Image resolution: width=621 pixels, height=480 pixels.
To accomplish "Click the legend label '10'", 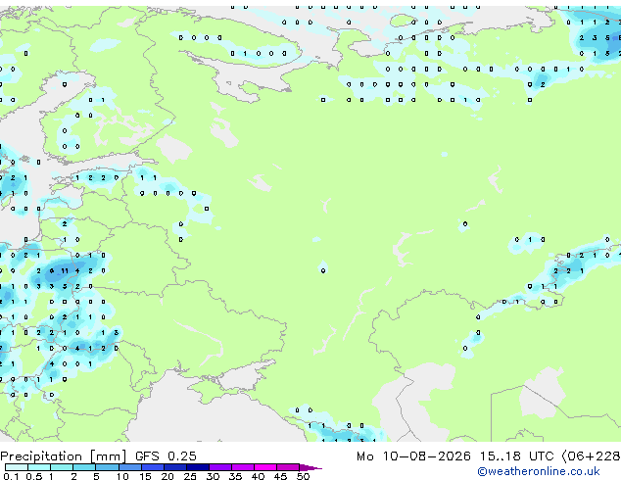I will coord(122,476).
